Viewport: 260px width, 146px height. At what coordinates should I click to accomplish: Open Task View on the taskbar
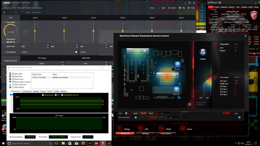click(56, 143)
